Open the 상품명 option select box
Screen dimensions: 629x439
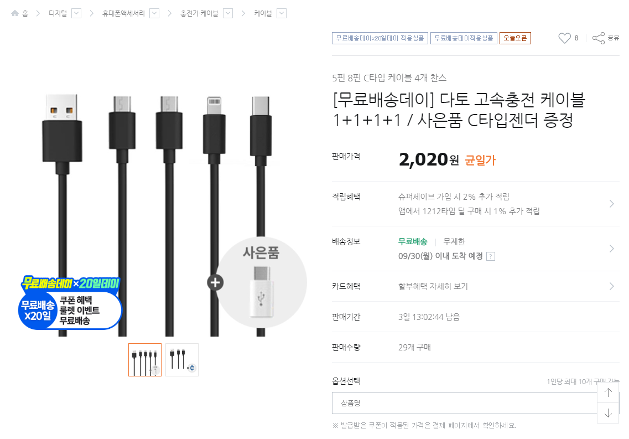(x=465, y=403)
